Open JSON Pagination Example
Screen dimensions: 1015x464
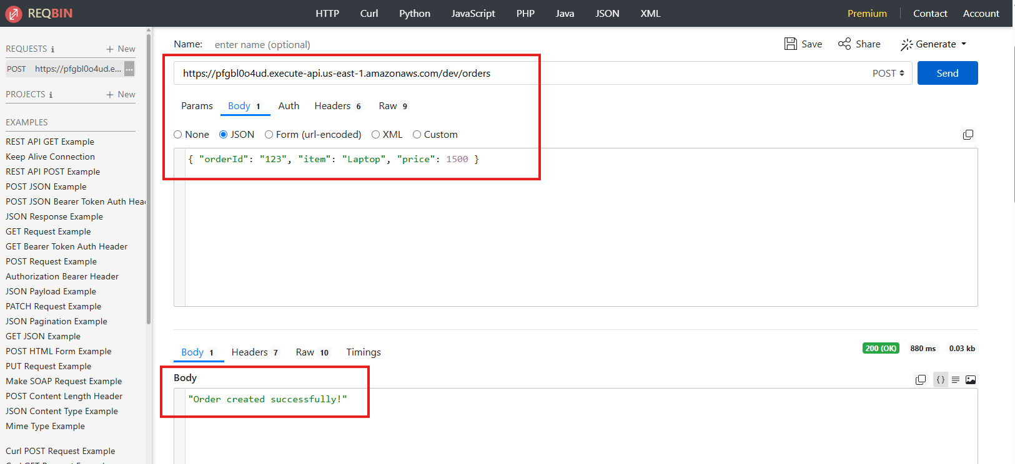[x=57, y=322]
